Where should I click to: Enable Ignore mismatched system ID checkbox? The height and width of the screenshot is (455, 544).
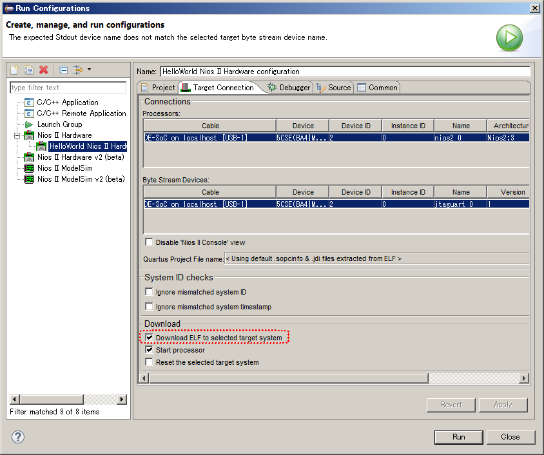coord(149,292)
